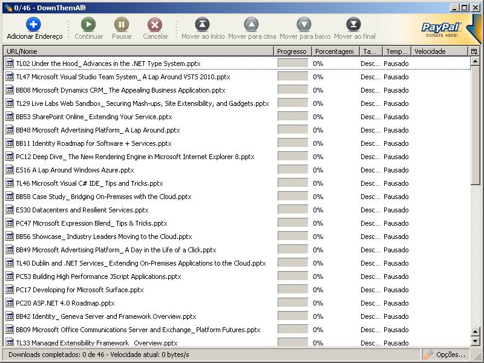This screenshot has height=363, width=484.
Task: Sort by the Porcentagem column header
Action: 336,51
